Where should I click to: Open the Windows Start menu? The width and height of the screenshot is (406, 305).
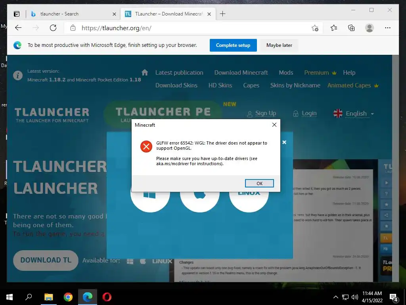pyautogui.click(x=10, y=297)
